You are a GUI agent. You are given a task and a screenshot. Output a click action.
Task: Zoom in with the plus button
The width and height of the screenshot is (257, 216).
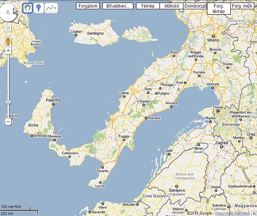(8, 51)
